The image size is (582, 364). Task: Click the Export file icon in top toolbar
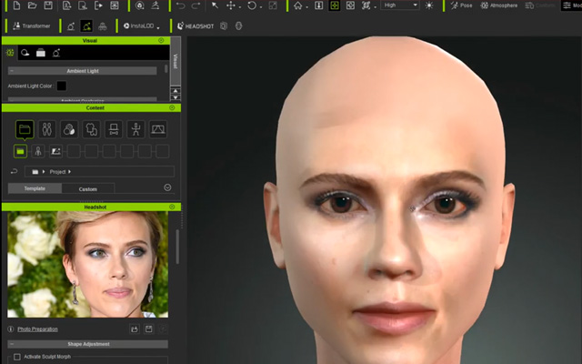83,5
